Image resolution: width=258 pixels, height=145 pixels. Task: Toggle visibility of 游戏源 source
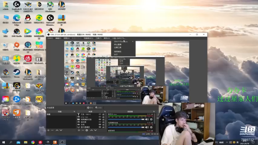point(100,122)
